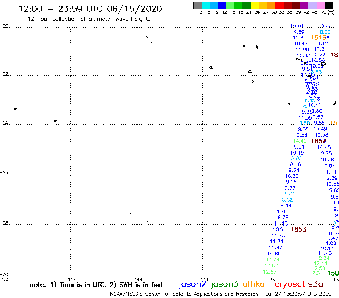The width and height of the screenshot is (339, 298).
Task: Select the lavender legend color swatch
Action: coord(312,6)
